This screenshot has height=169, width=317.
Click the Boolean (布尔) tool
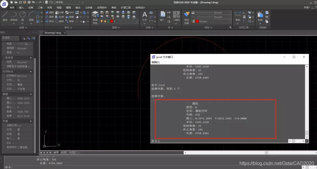tap(70, 13)
